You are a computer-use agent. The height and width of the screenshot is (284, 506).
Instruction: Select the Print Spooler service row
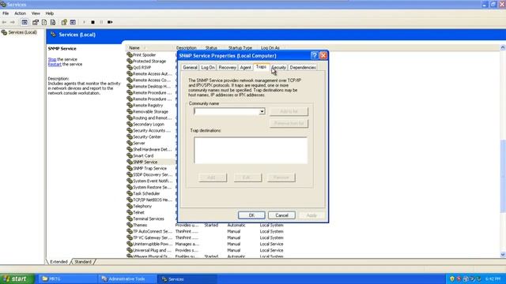[x=144, y=55]
